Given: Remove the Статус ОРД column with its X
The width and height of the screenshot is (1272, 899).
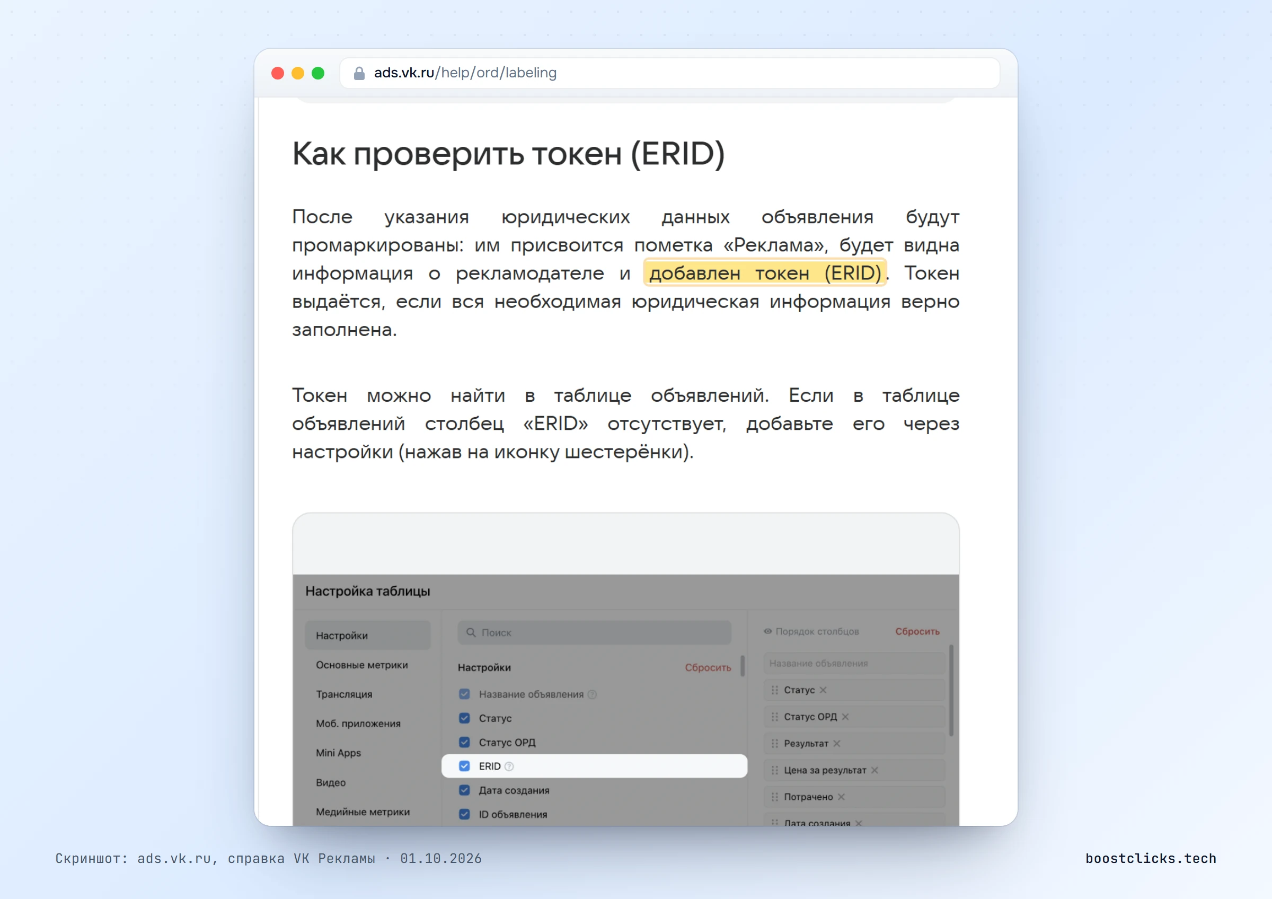Looking at the screenshot, I should (x=845, y=716).
